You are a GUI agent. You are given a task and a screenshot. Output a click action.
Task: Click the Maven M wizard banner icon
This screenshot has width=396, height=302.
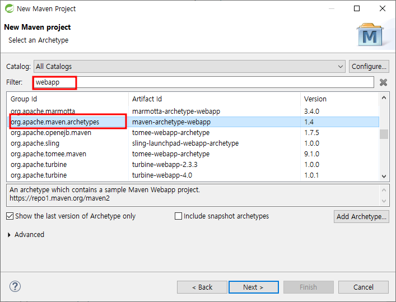370,35
